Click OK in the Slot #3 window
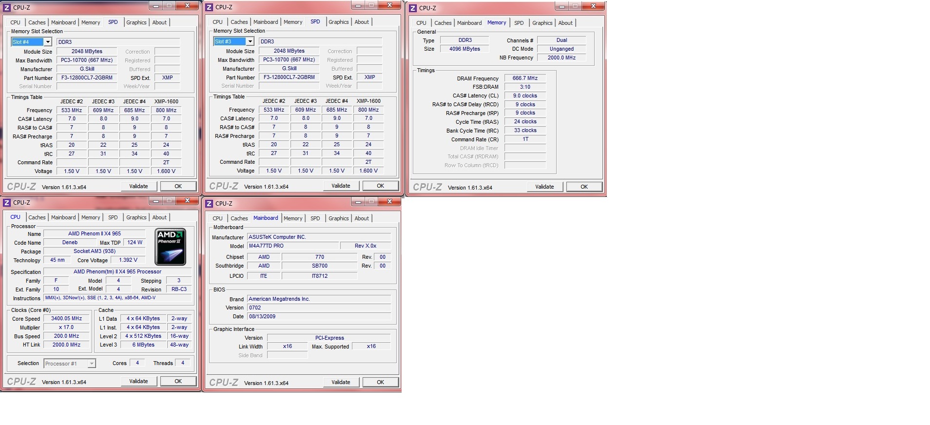This screenshot has height=425, width=930. point(381,186)
